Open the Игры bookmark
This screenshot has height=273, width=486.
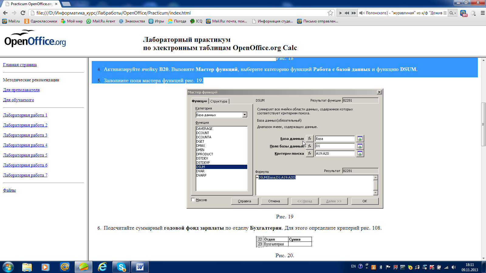(156, 21)
